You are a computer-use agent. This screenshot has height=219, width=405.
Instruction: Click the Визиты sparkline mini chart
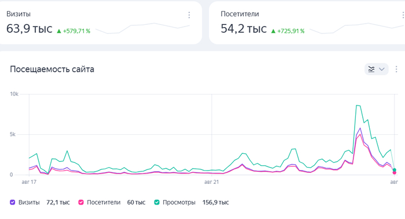[x=142, y=28]
